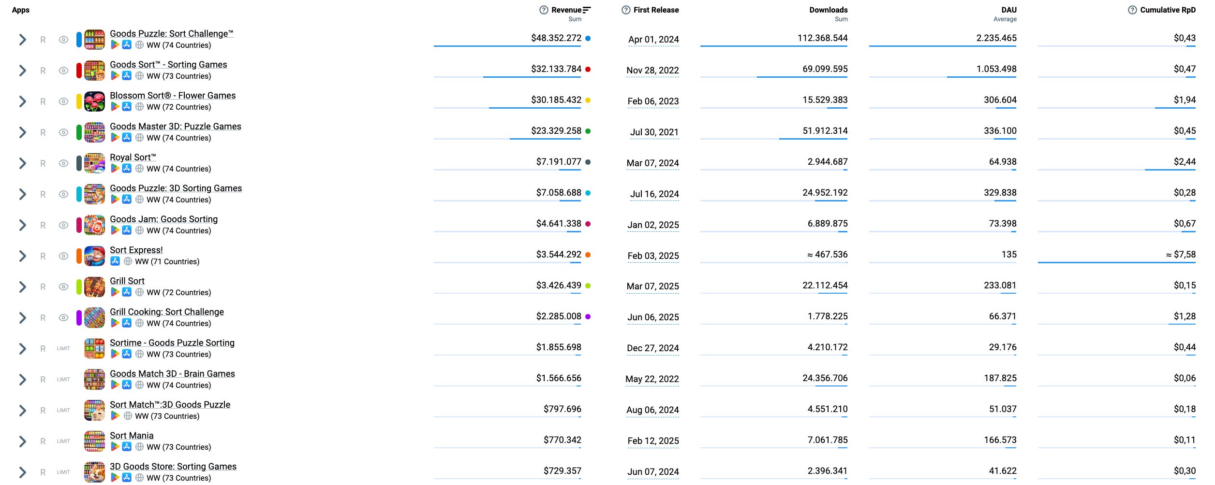Viewport: 1215px width, 485px height.
Task: Click the Apps column header
Action: (21, 10)
